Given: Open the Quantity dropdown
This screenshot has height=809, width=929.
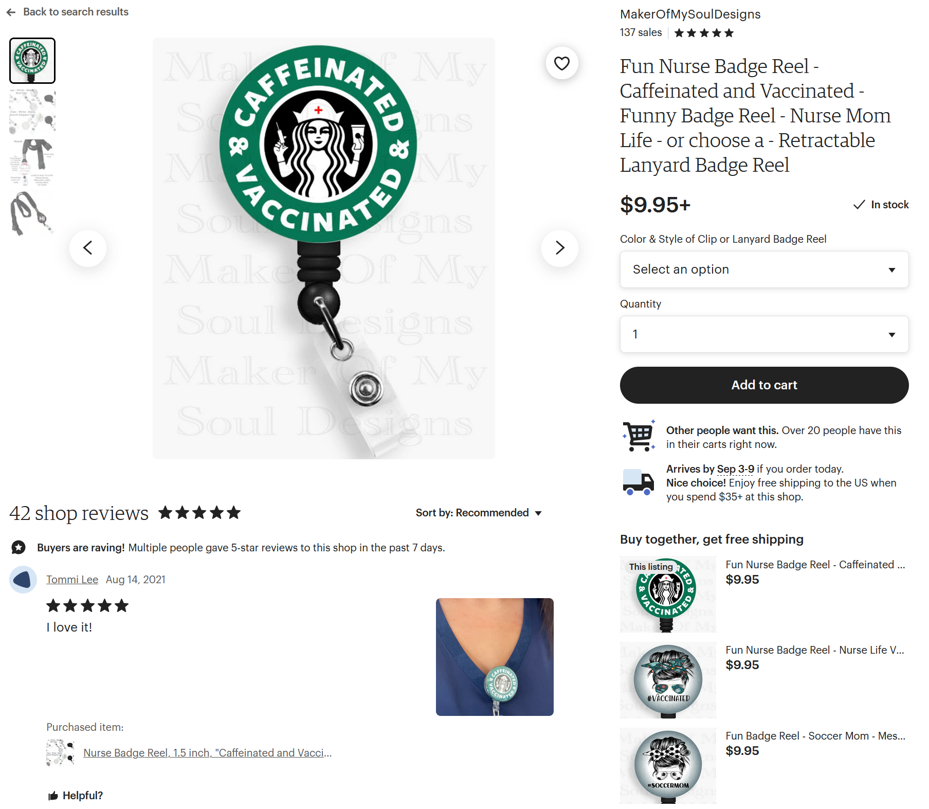Looking at the screenshot, I should (x=764, y=334).
